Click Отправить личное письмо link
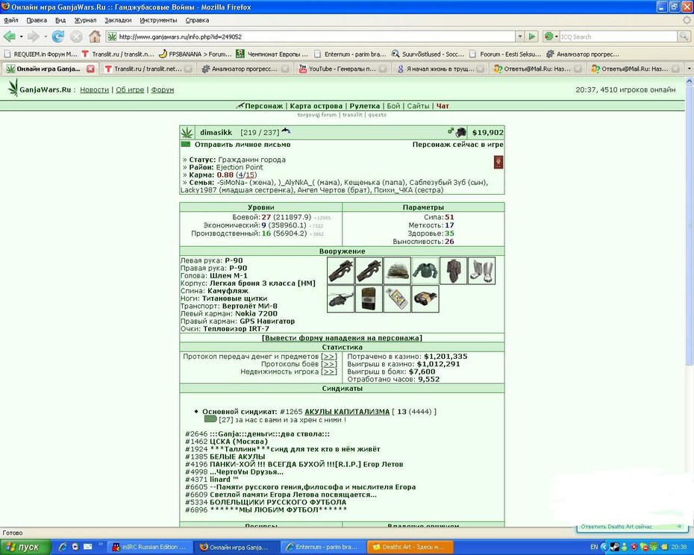The image size is (694, 555). (243, 144)
